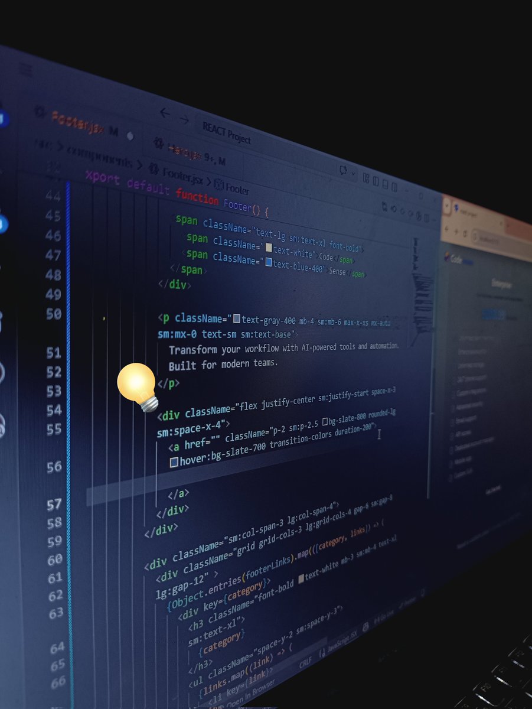
Task: Click the bg-slate-800 color swatch
Action: click(x=325, y=421)
